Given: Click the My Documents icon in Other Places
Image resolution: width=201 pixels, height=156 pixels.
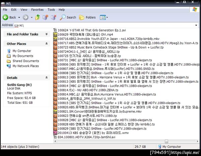Looking at the screenshot, I should click(9, 56).
